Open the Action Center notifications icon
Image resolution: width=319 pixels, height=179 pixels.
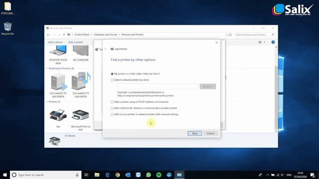[x=313, y=175]
